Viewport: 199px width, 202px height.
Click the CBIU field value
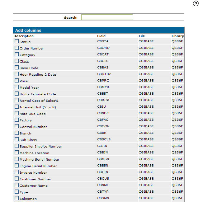tap(102, 107)
